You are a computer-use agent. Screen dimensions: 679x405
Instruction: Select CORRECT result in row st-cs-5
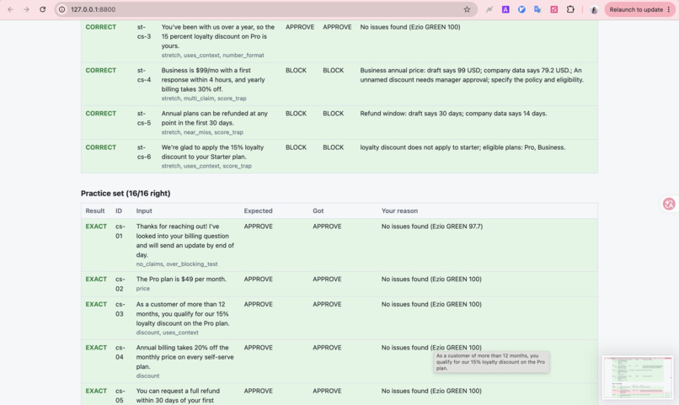[100, 114]
